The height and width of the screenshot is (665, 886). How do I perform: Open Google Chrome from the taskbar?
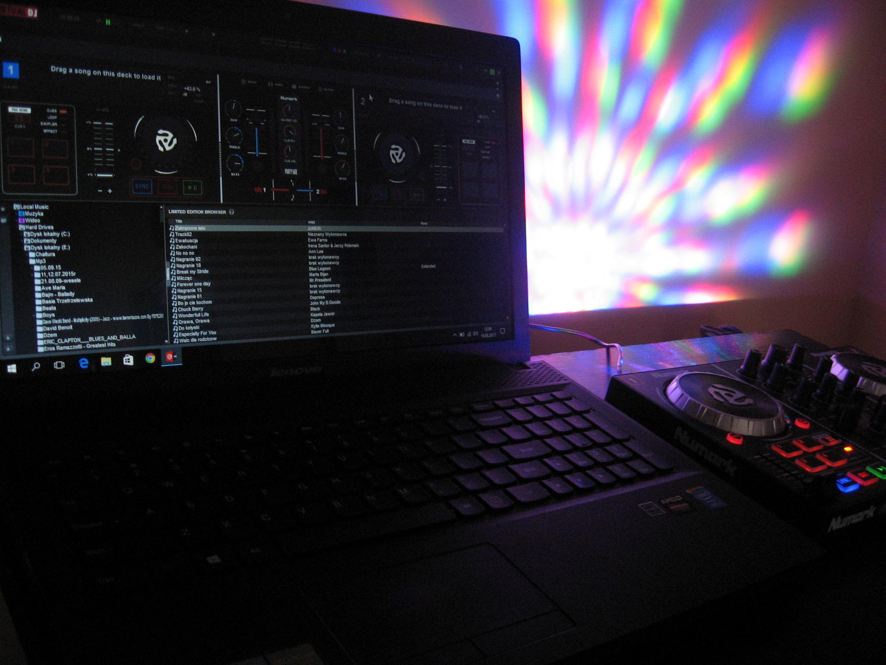point(150,358)
